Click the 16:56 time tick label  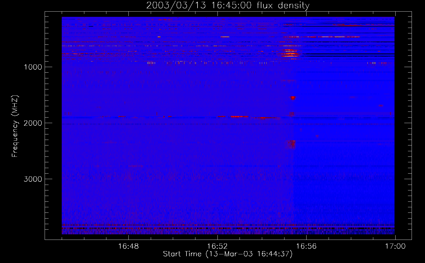coord(307,246)
